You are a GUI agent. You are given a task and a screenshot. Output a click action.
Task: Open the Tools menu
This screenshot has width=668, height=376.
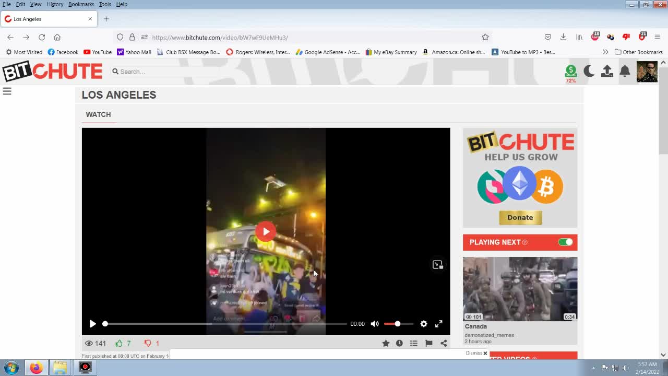pyautogui.click(x=105, y=4)
